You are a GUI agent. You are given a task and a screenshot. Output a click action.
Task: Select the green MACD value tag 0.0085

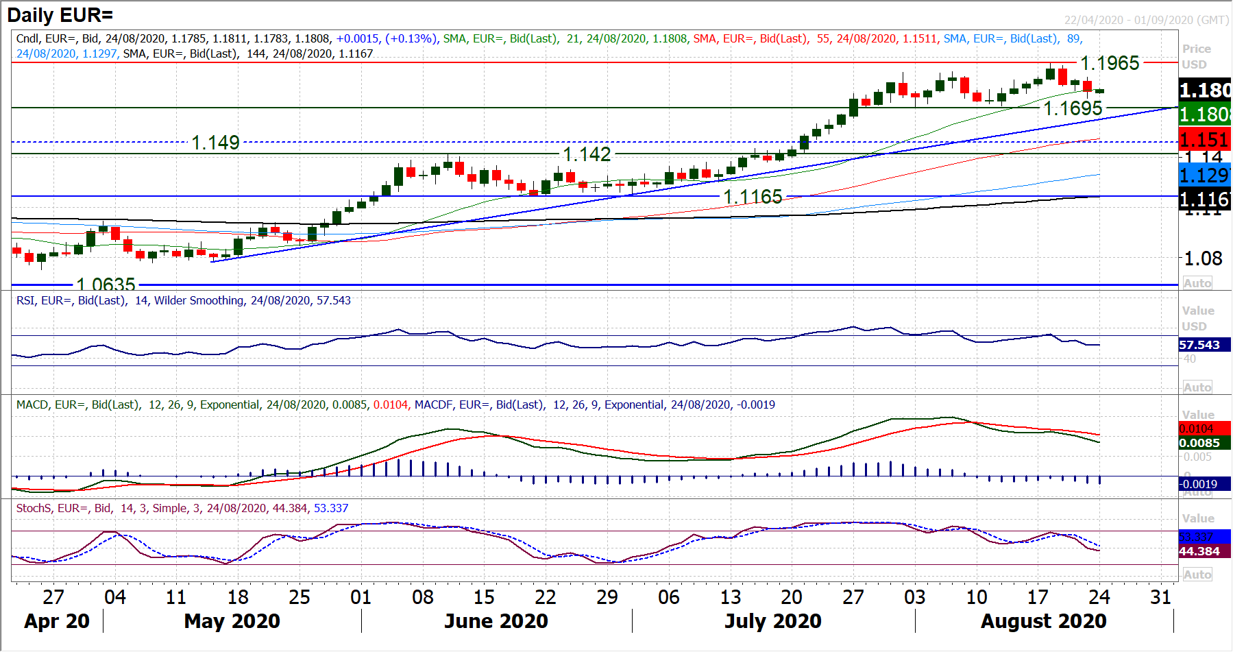click(x=1199, y=443)
